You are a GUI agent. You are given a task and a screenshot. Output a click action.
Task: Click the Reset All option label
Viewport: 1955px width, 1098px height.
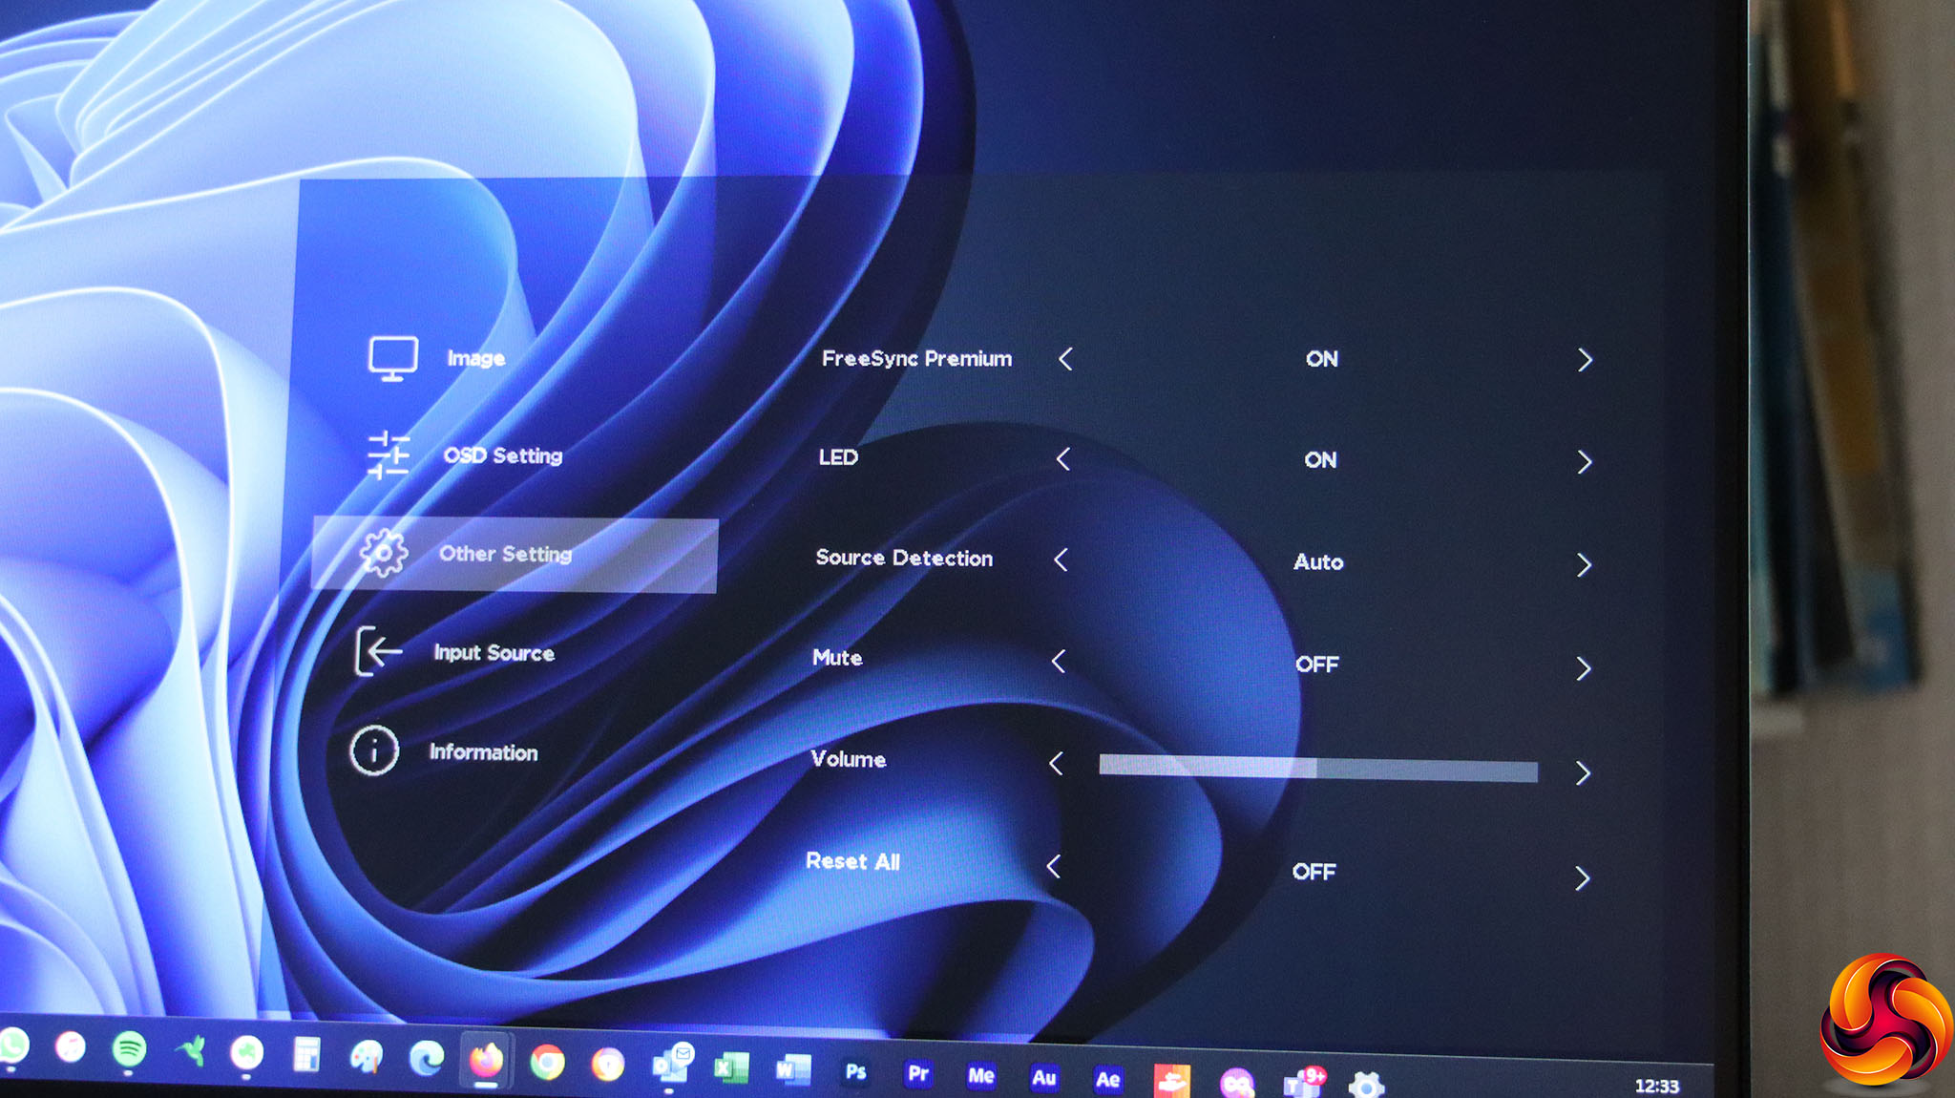852,861
